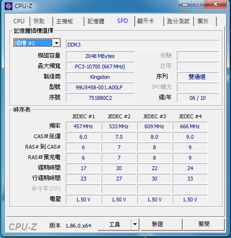Click row cycle time value 30
Image resolution: width=231 pixels, height=238 pixels.
tap(154, 179)
